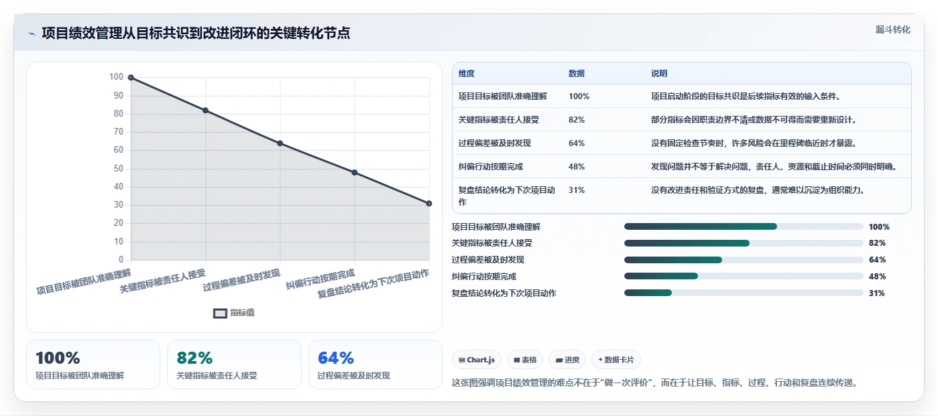Select the 表格 chip

click(x=525, y=360)
